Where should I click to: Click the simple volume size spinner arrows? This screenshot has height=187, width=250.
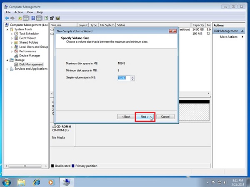point(132,78)
